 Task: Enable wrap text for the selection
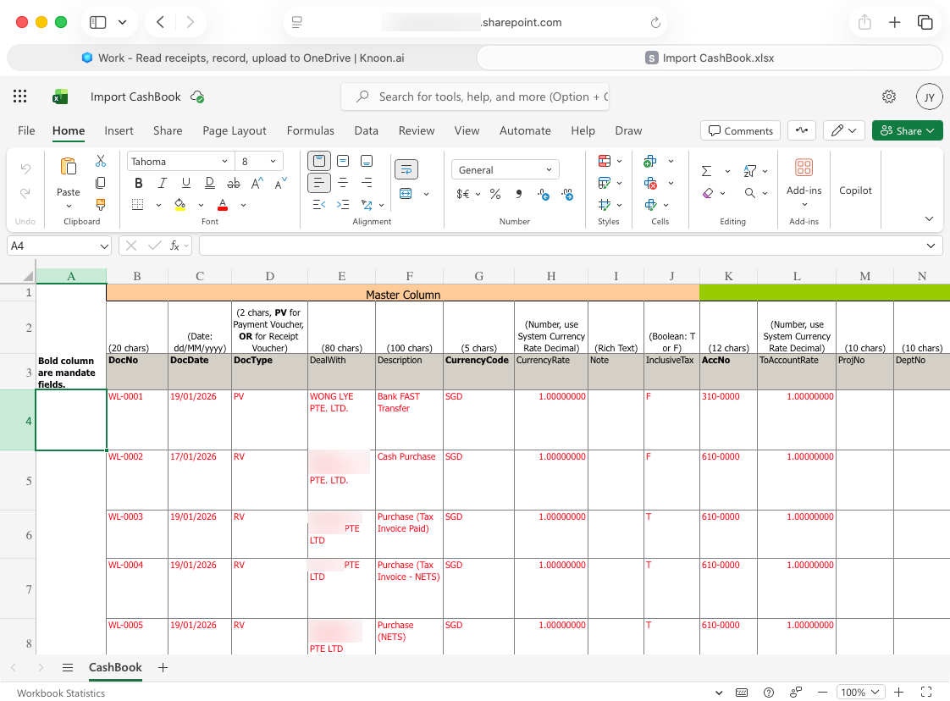tap(406, 168)
